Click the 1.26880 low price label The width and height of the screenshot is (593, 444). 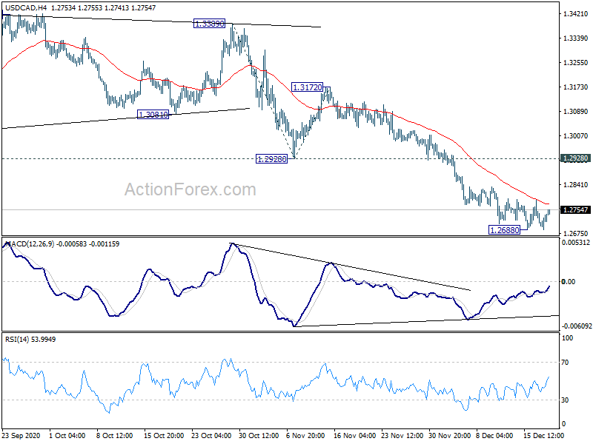pyautogui.click(x=505, y=229)
